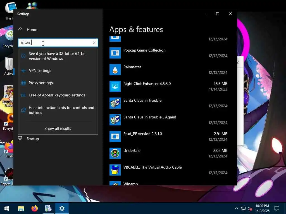The height and width of the screenshot is (214, 286).
Task: Select VBCABLE, The Virtual Audio Cable name
Action: [x=152, y=167]
